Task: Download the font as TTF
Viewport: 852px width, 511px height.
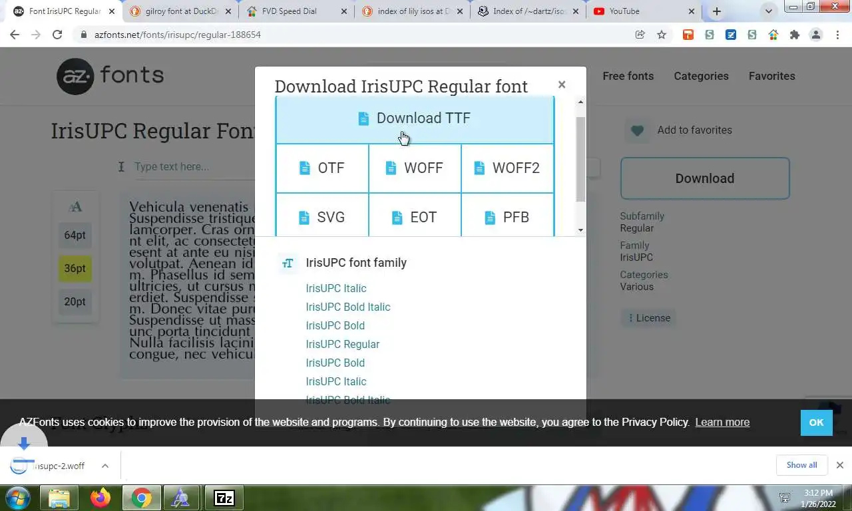Action: pos(415,118)
